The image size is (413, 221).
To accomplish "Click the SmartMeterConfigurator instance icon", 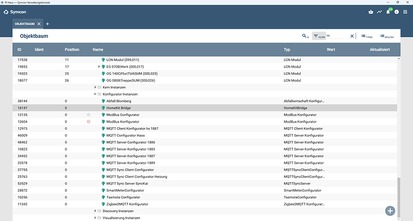I will pyautogui.click(x=103, y=191).
